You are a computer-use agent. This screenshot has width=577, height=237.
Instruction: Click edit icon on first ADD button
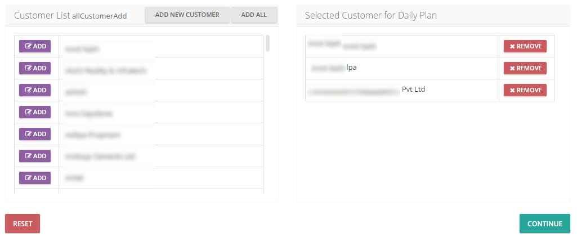click(28, 46)
